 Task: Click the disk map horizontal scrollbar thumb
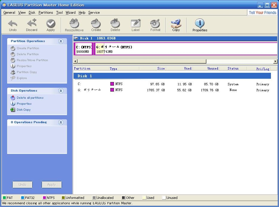[x=142, y=61]
